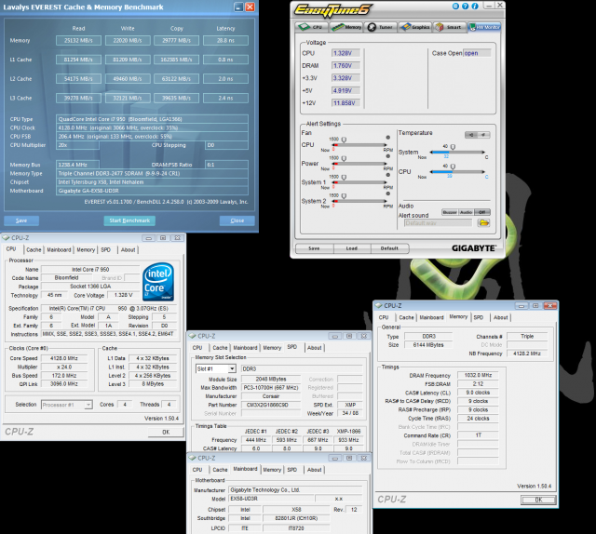Click the Case Open status field
Image resolution: width=596 pixels, height=534 pixels.
click(477, 53)
